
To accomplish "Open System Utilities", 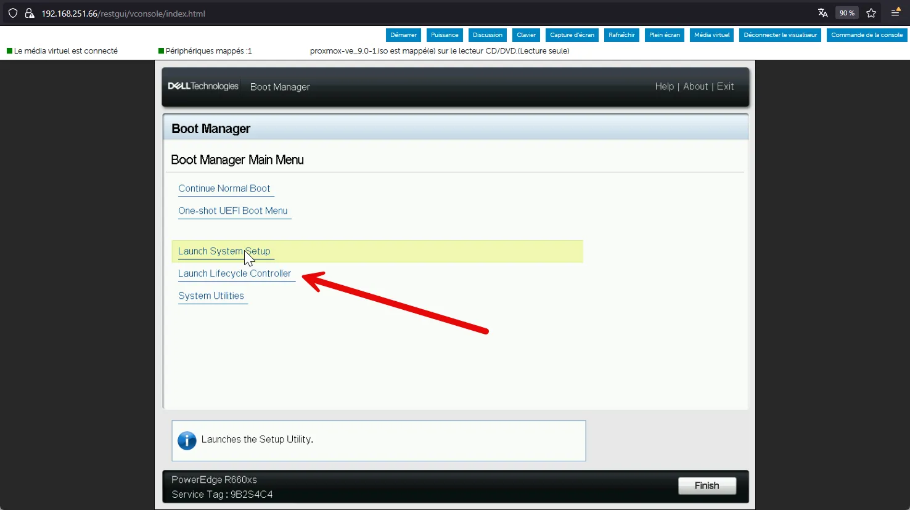I will [211, 296].
